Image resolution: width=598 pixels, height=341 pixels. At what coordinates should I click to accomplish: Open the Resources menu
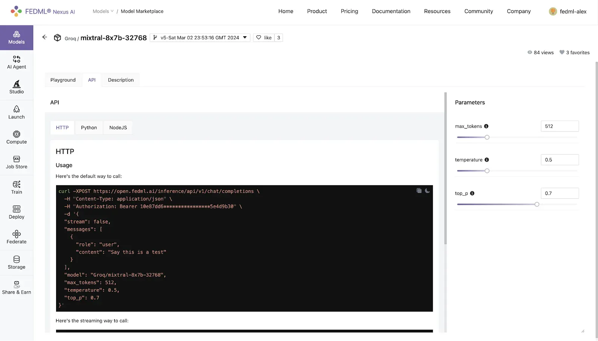click(437, 12)
